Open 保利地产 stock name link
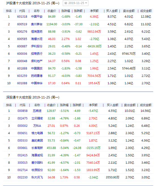The height and width of the screenshot is (186, 156). [37, 61]
